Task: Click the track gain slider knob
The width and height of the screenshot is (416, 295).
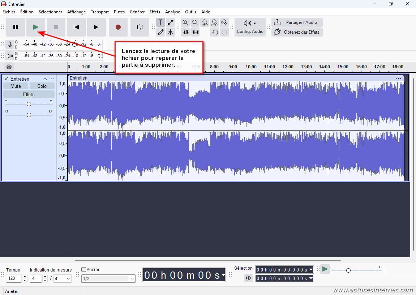Action: click(29, 104)
